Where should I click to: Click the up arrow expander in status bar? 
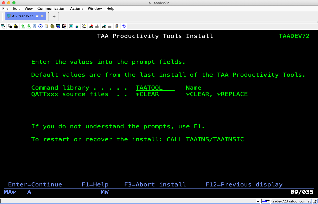point(258,201)
